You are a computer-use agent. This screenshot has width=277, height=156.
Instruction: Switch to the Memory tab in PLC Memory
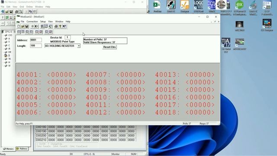point(8,149)
